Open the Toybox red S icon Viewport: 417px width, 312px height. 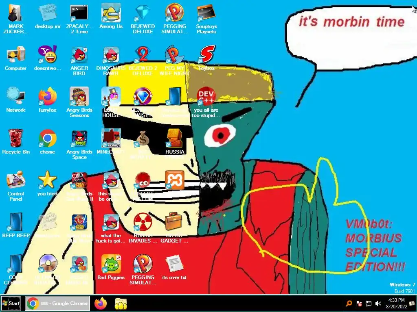pyautogui.click(x=207, y=55)
